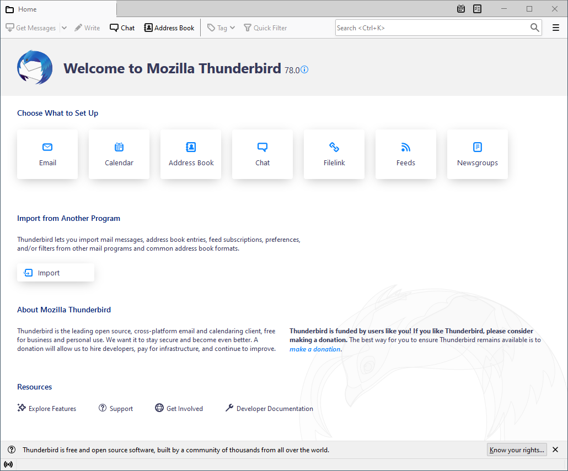This screenshot has width=568, height=471.
Task: Open the Address Book from the toolbar
Action: 169,28
